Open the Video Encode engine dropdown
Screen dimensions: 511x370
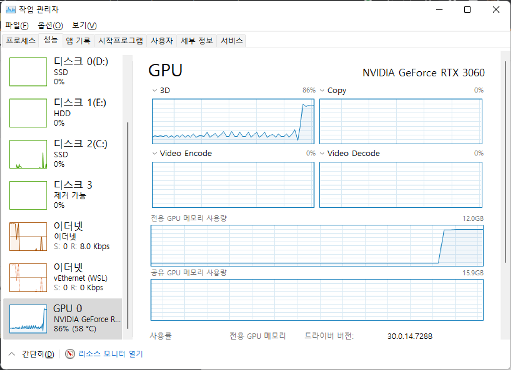pyautogui.click(x=155, y=153)
